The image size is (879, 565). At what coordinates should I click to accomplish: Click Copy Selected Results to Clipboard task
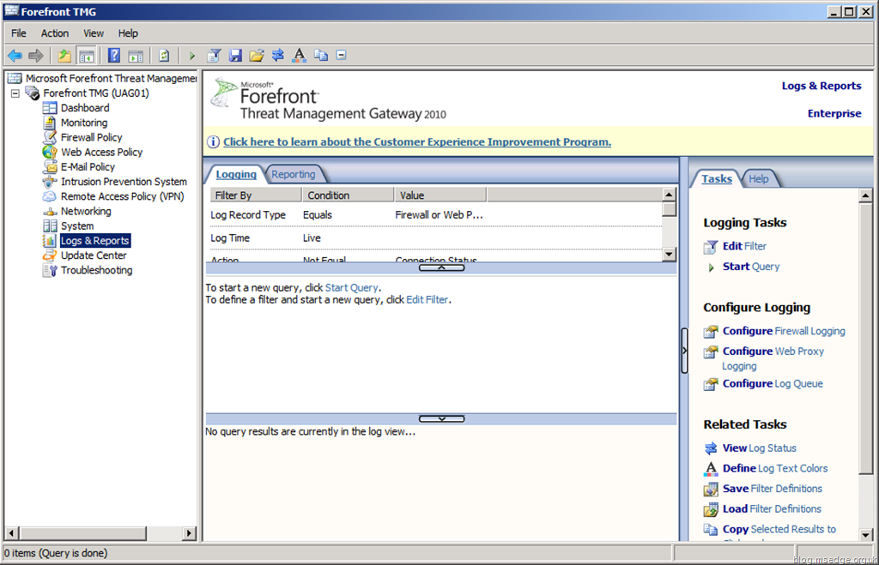(x=779, y=529)
